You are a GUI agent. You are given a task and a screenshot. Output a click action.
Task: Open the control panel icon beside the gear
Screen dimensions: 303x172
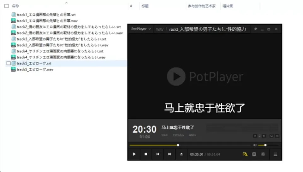[254, 154]
